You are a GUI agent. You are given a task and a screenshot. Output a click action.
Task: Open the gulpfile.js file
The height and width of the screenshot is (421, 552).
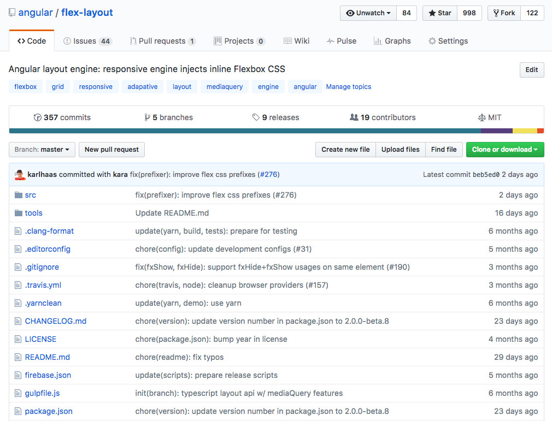42,393
